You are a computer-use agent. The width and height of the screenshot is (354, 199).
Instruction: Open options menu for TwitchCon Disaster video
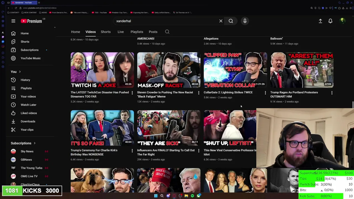pos(132,93)
